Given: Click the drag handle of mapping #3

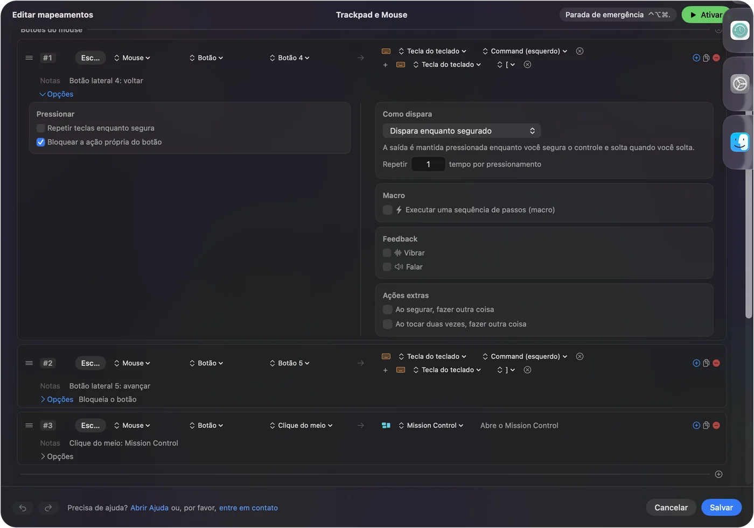Looking at the screenshot, I should (x=29, y=425).
